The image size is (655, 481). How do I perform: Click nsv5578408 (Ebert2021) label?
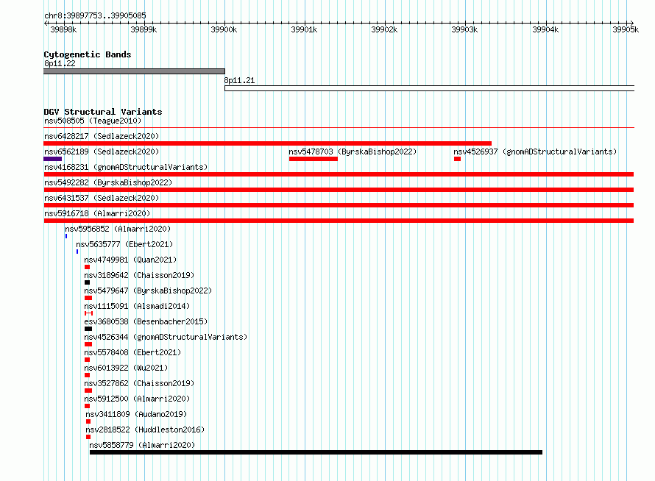(x=132, y=352)
